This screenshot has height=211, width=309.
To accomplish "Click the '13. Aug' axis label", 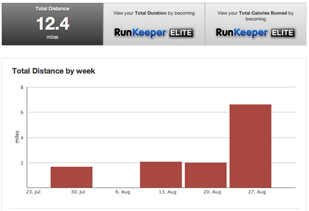I will pyautogui.click(x=167, y=192).
